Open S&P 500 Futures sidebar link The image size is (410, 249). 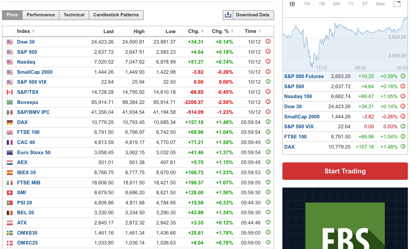tap(304, 76)
